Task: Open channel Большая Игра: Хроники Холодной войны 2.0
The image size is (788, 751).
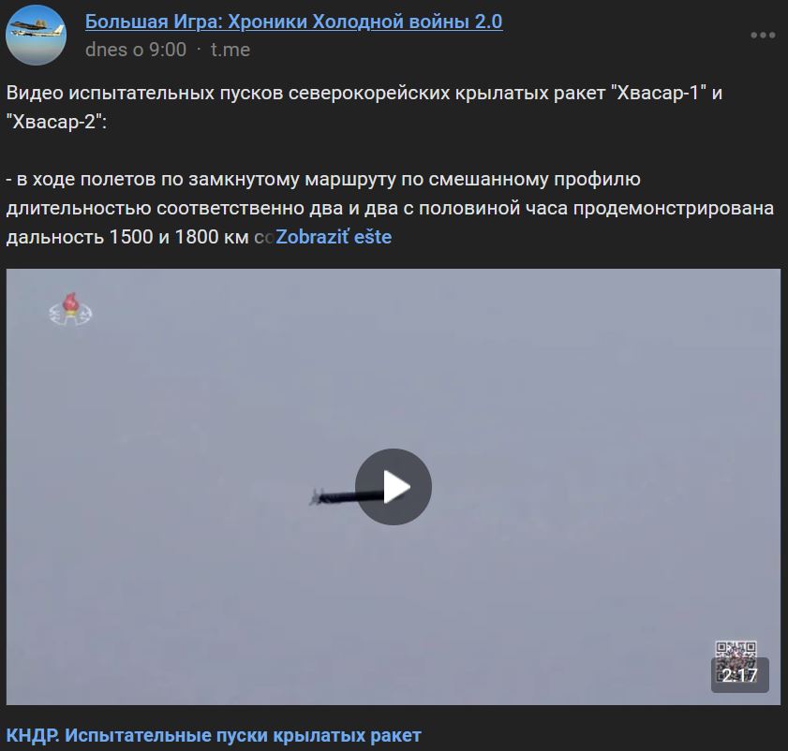Action: pos(294,22)
